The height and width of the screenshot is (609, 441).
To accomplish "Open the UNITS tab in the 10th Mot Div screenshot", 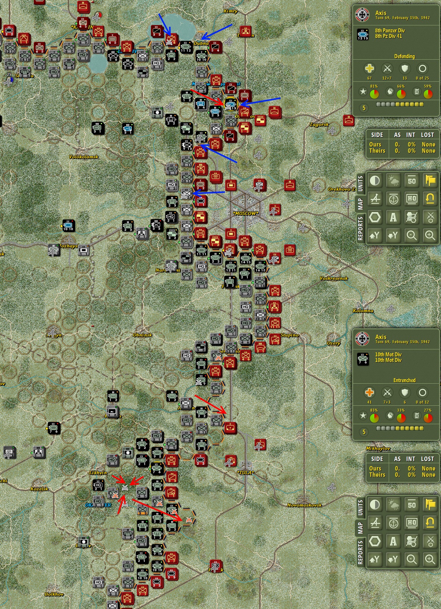I will 360,507.
